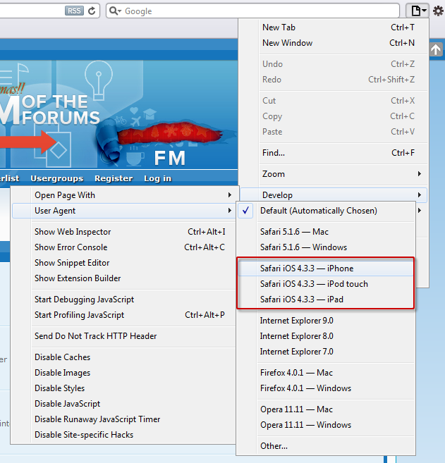Select New Window menu entry
Viewport: 445px width, 463px height.
click(334, 43)
